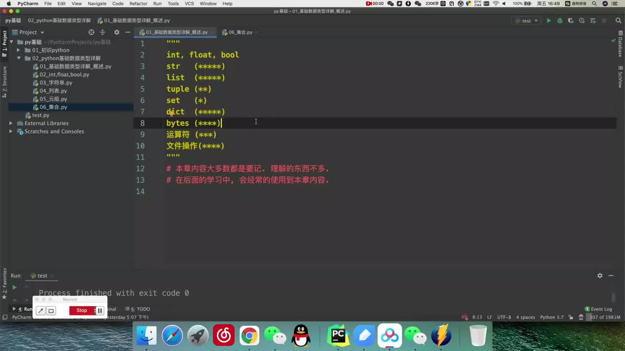Image resolution: width=625 pixels, height=351 pixels.
Task: Click py基础 breadcrumb in navigation bar
Action: click(13, 20)
